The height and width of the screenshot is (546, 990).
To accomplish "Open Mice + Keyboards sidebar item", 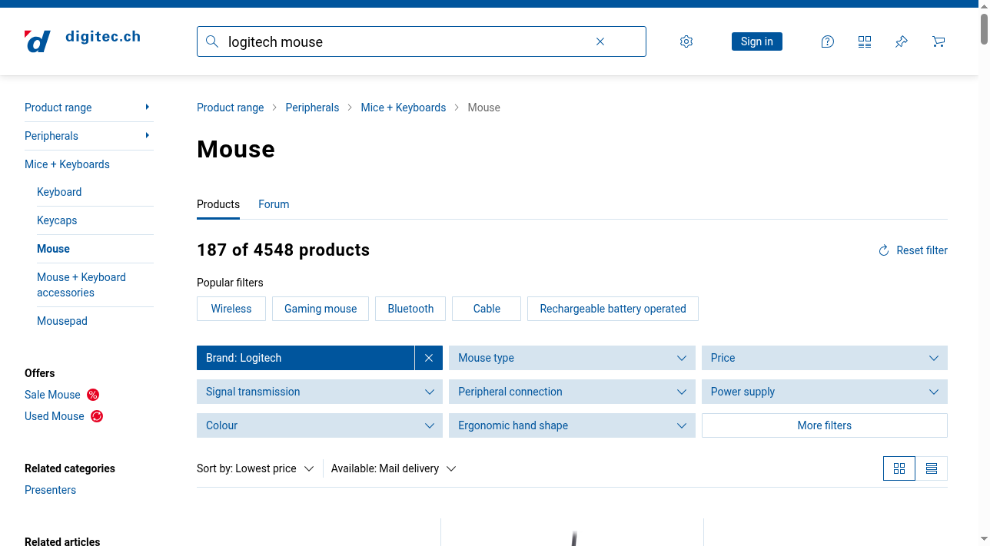I will click(67, 164).
